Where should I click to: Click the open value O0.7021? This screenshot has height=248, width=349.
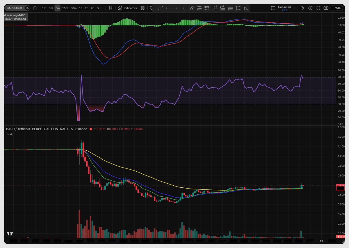101,129
